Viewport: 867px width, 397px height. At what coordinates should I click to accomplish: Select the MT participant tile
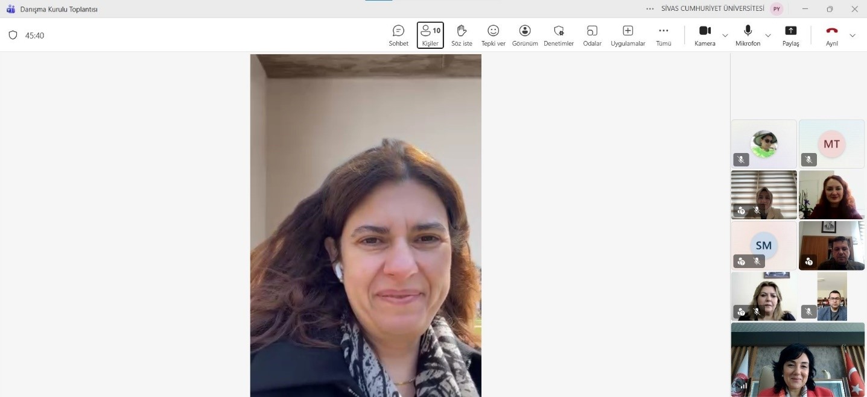(x=831, y=144)
